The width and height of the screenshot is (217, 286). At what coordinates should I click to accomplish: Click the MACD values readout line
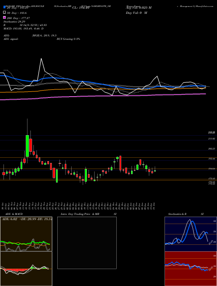coord(23,29)
